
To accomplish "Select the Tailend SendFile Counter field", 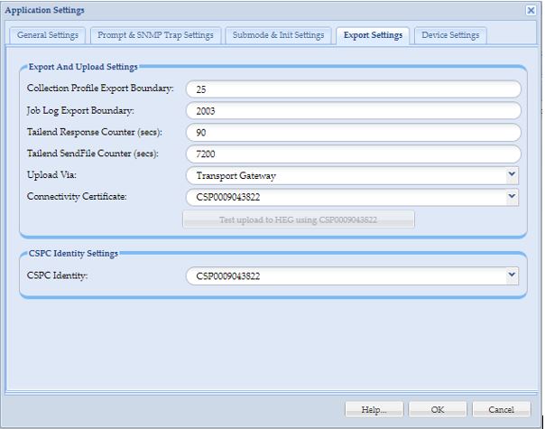I will 353,154.
